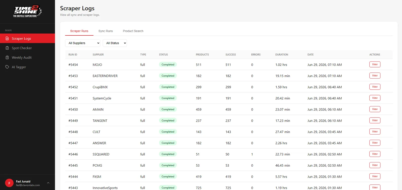View run #5448 for CULT
Image resolution: width=402 pixels, height=190 pixels.
point(375,132)
